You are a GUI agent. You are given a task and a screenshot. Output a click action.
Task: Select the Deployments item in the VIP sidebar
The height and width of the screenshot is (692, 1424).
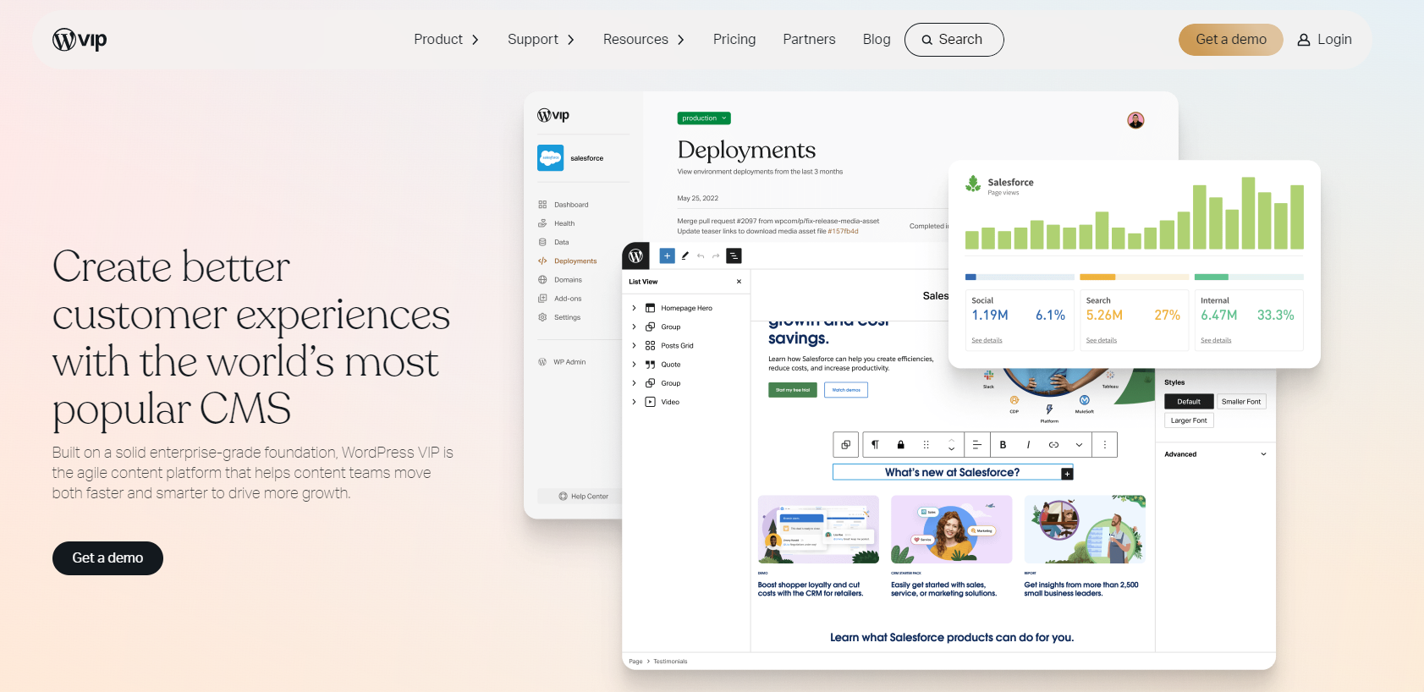tap(568, 261)
